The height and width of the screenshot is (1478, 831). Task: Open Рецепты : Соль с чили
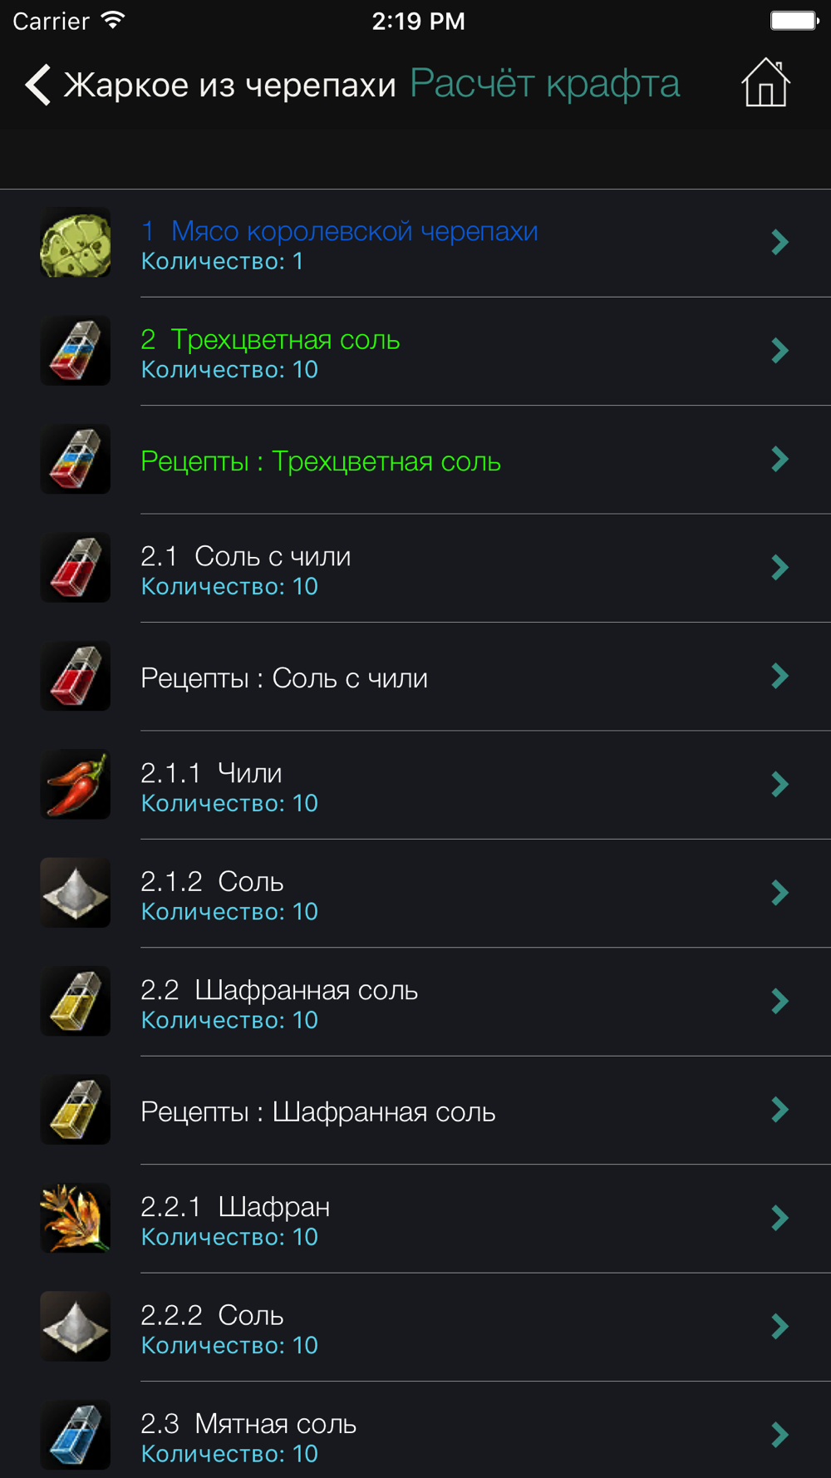[284, 678]
